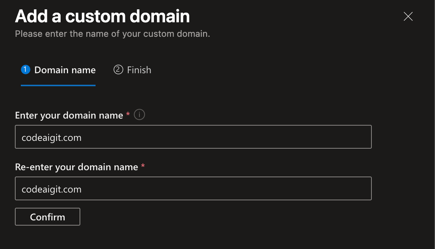Close the Add a custom domain panel

408,16
